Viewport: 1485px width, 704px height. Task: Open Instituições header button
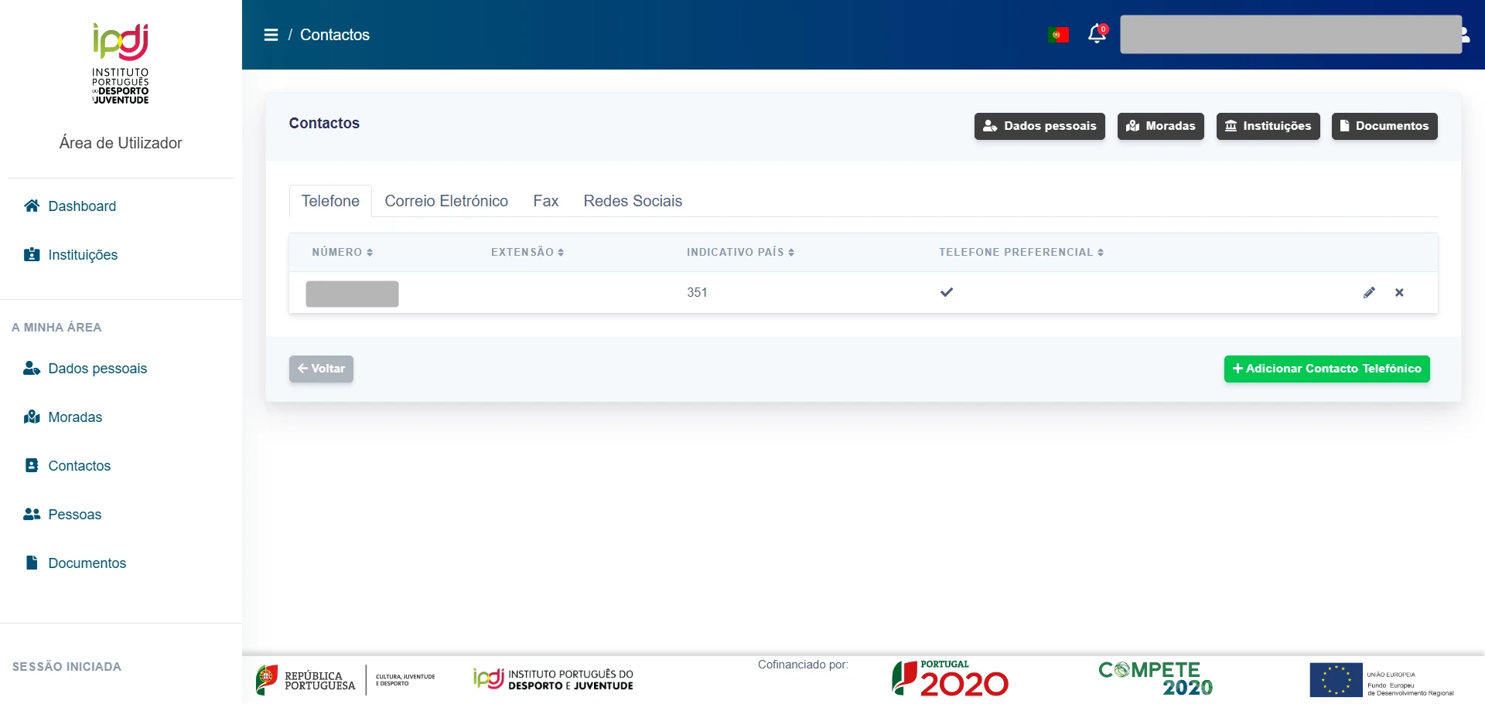pyautogui.click(x=1268, y=126)
